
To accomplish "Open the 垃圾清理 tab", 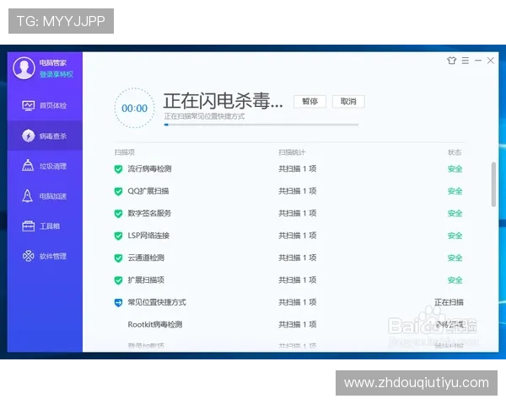I will click(x=45, y=166).
